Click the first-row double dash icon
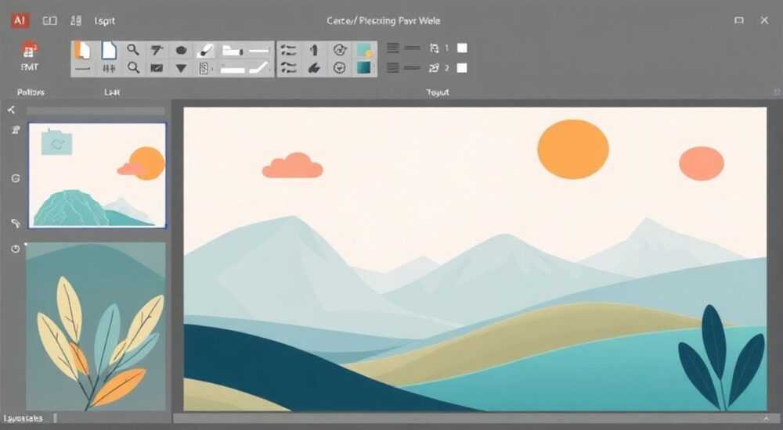Screen dimensions: 783x430 [x=412, y=48]
